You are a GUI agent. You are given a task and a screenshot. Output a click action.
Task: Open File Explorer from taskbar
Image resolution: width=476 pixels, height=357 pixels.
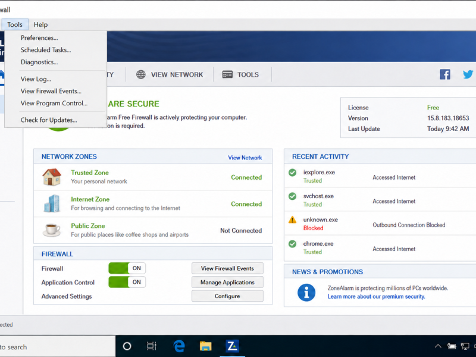205,346
